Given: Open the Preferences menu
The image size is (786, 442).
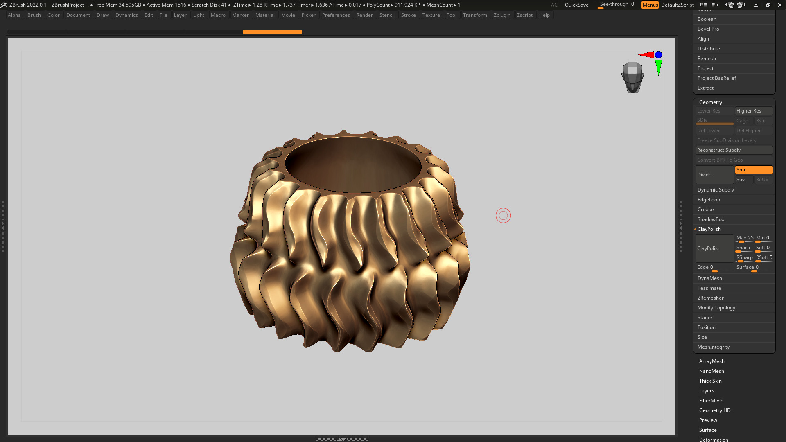Looking at the screenshot, I should 336,15.
